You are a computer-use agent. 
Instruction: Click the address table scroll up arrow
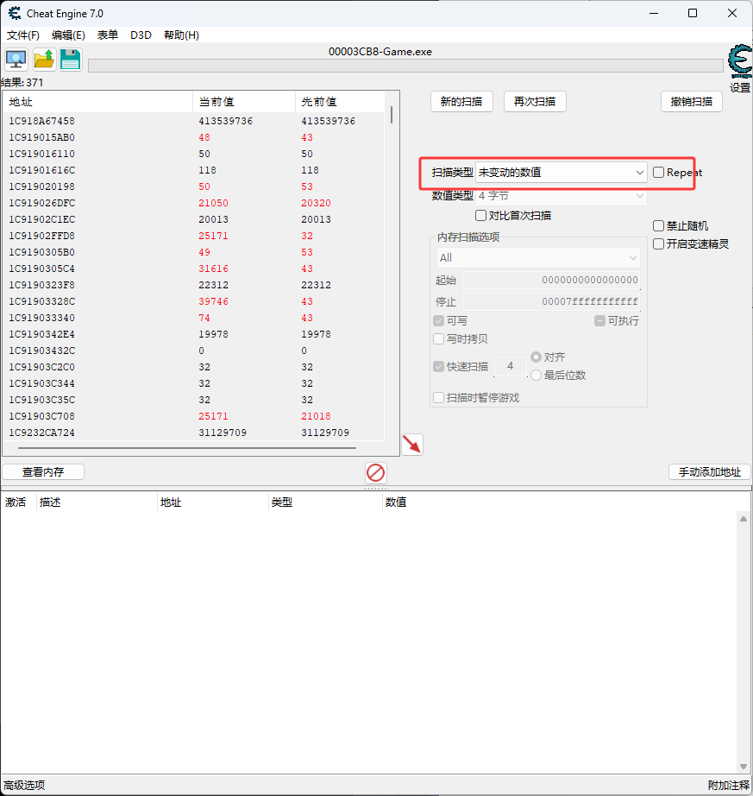(x=744, y=519)
